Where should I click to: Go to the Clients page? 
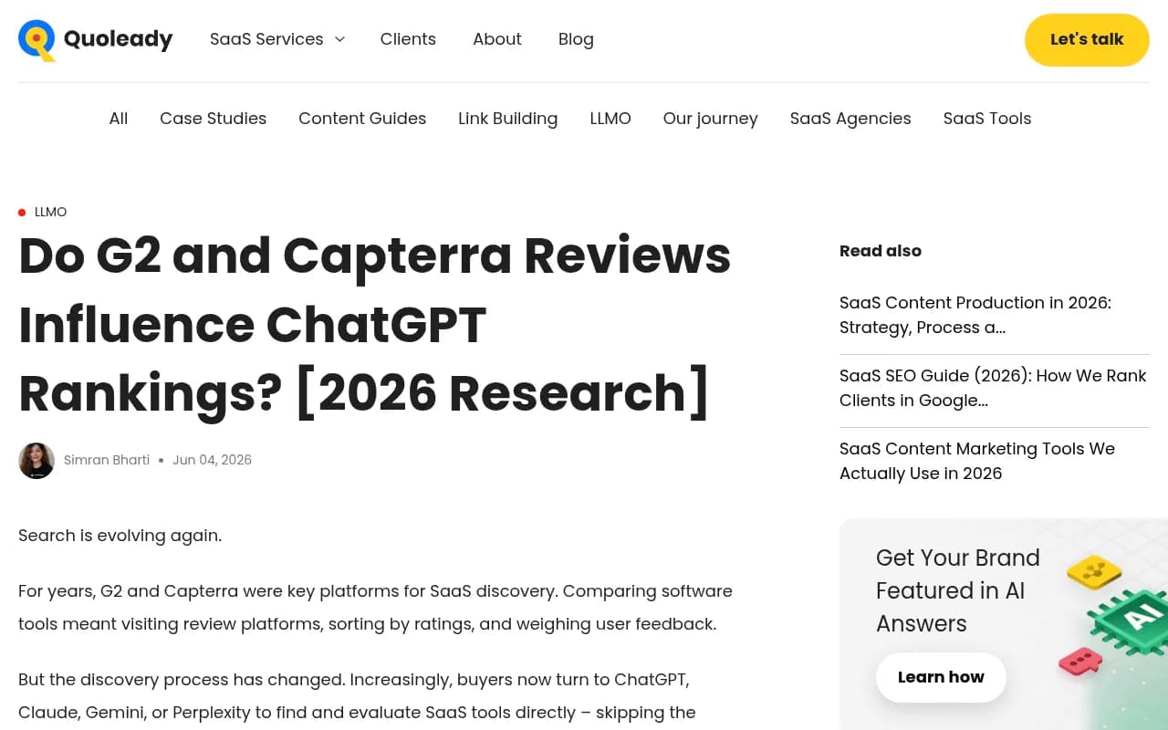point(408,39)
